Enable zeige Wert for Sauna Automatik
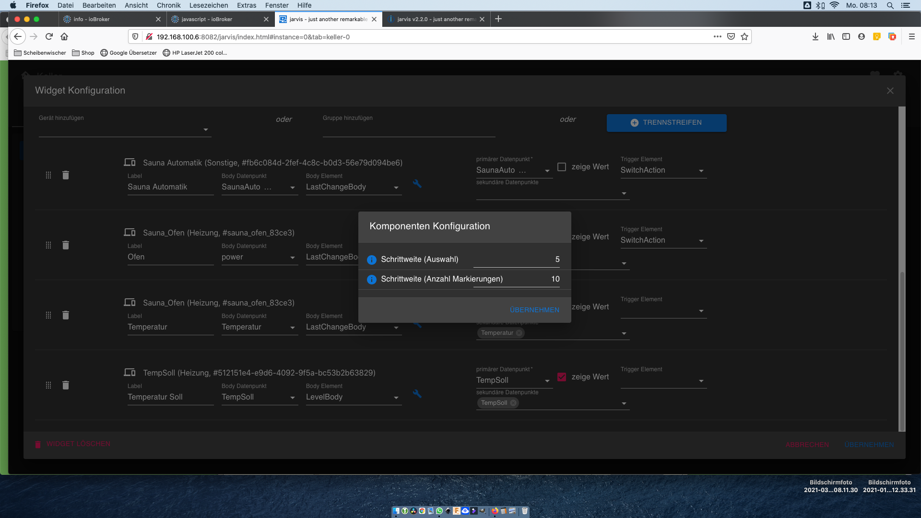The height and width of the screenshot is (518, 921). pos(562,167)
